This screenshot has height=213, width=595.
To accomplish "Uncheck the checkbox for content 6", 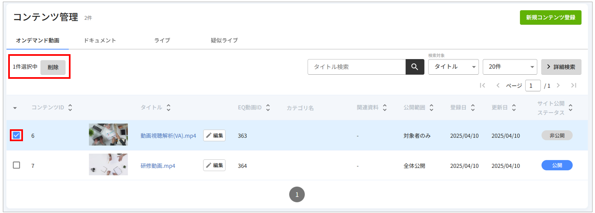I will point(16,135).
